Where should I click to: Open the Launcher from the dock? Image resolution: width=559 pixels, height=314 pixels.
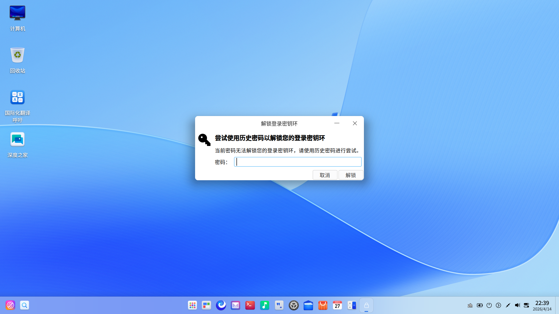(192, 305)
